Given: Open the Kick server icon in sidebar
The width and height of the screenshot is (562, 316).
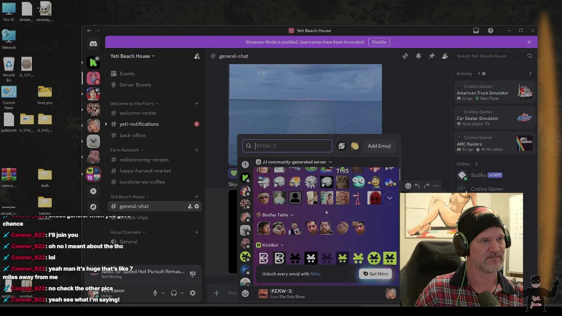Looking at the screenshot, I should click(93, 62).
